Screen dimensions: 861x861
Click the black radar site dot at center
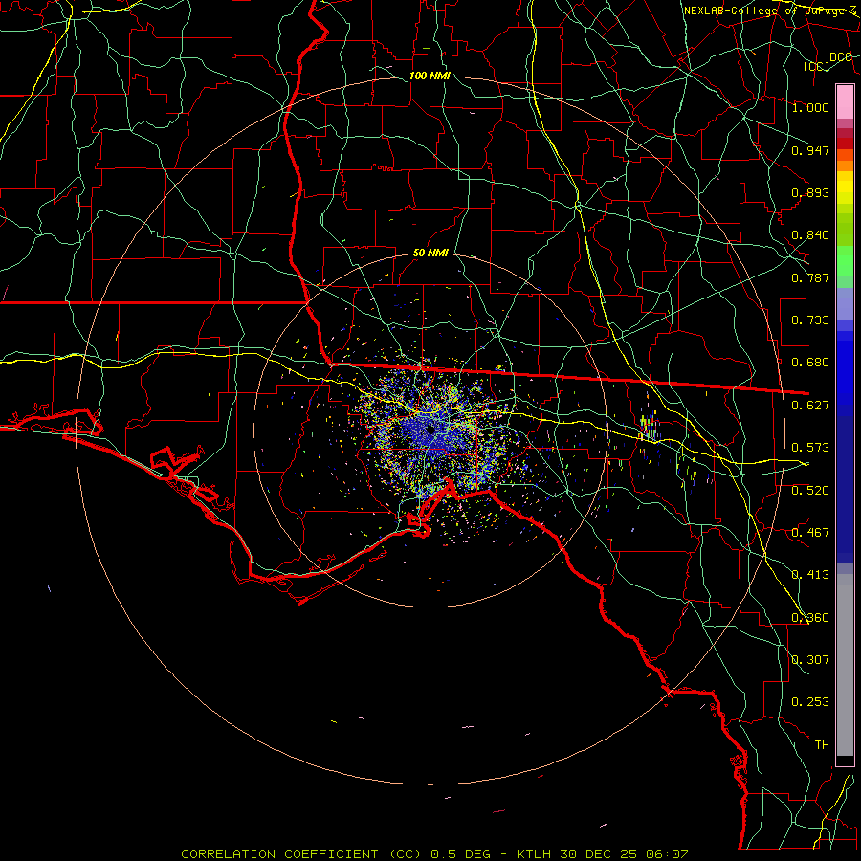[430, 429]
